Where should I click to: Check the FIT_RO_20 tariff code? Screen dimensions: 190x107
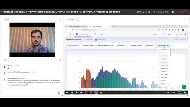tap(159, 59)
